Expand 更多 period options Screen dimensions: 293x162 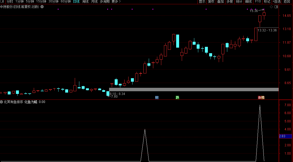click(116, 2)
